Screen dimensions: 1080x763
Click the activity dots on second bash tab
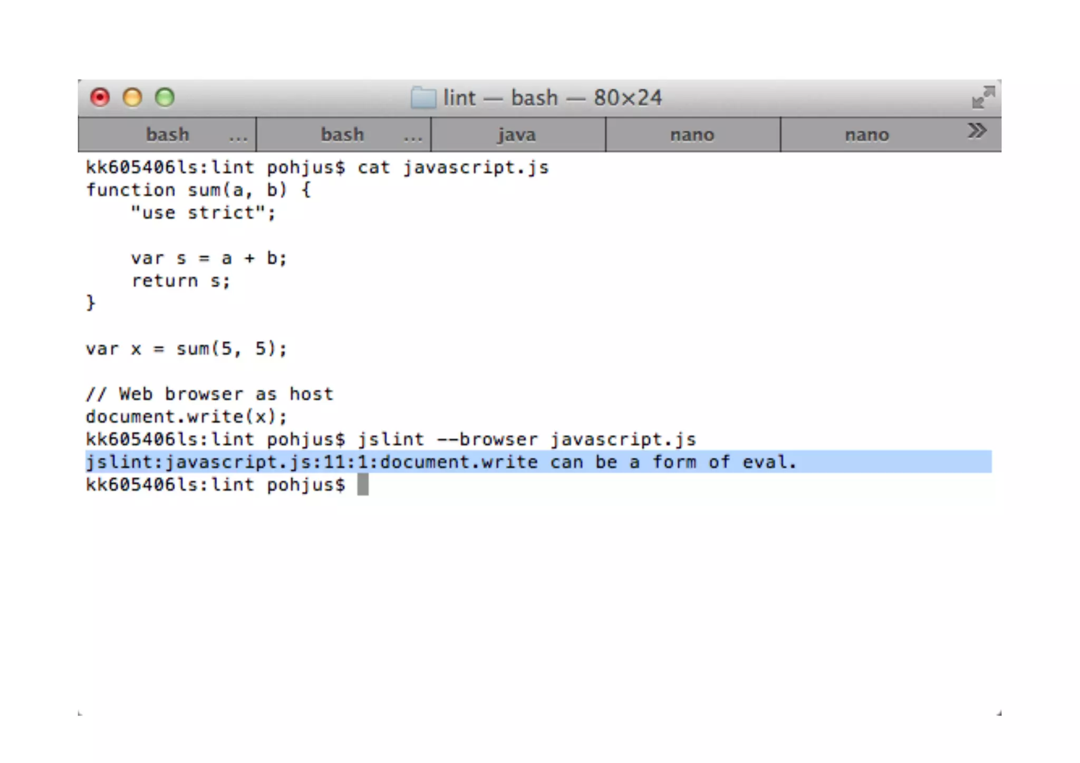click(413, 138)
